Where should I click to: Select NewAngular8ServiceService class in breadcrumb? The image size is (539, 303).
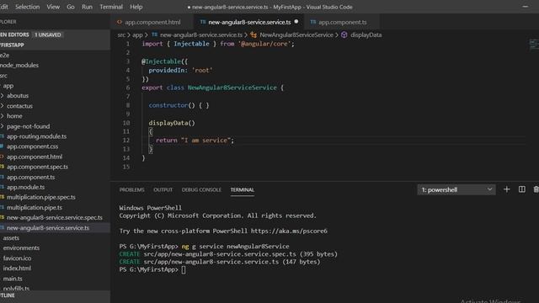[296, 35]
